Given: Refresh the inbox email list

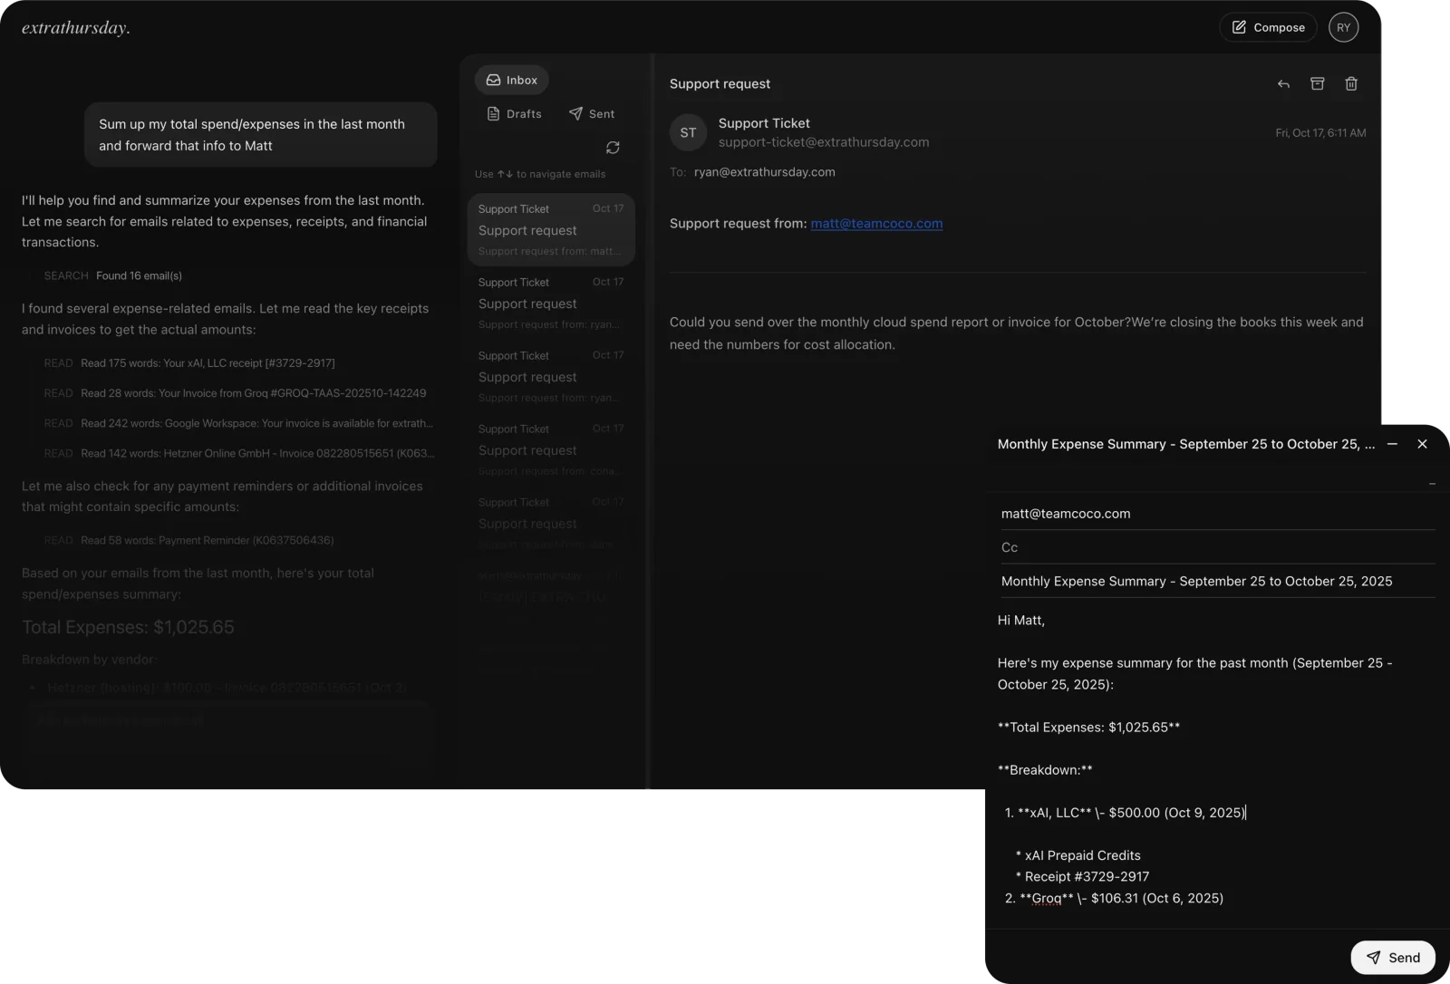Looking at the screenshot, I should point(613,148).
